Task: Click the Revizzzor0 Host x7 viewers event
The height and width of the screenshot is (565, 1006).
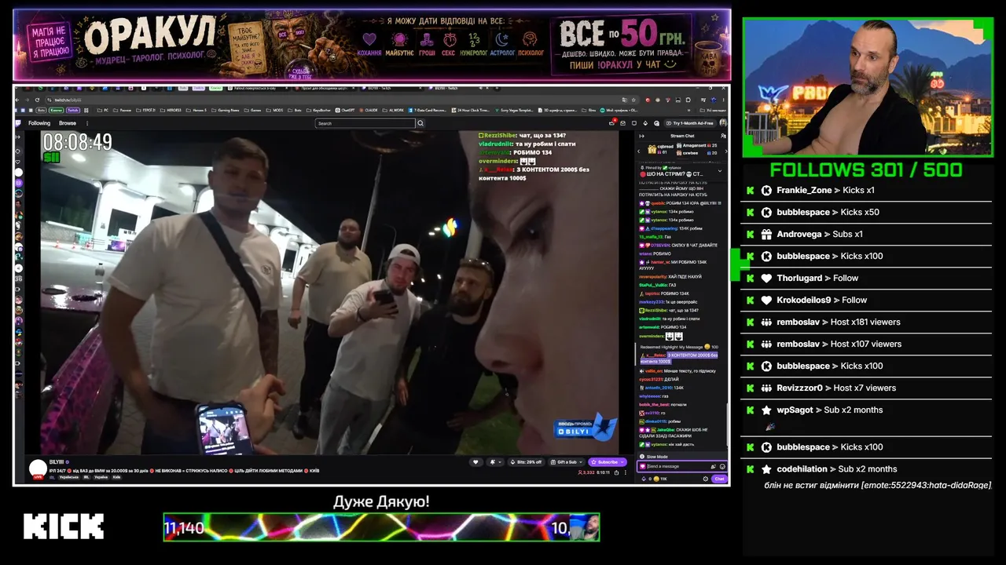Action: tap(866, 388)
